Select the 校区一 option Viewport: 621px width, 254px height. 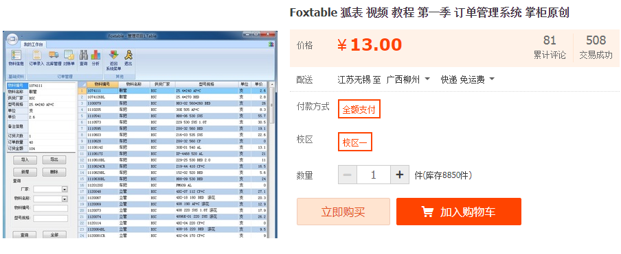pos(355,142)
